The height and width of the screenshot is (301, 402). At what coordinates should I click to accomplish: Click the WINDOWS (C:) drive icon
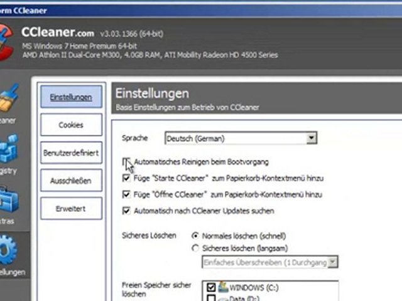(223, 287)
